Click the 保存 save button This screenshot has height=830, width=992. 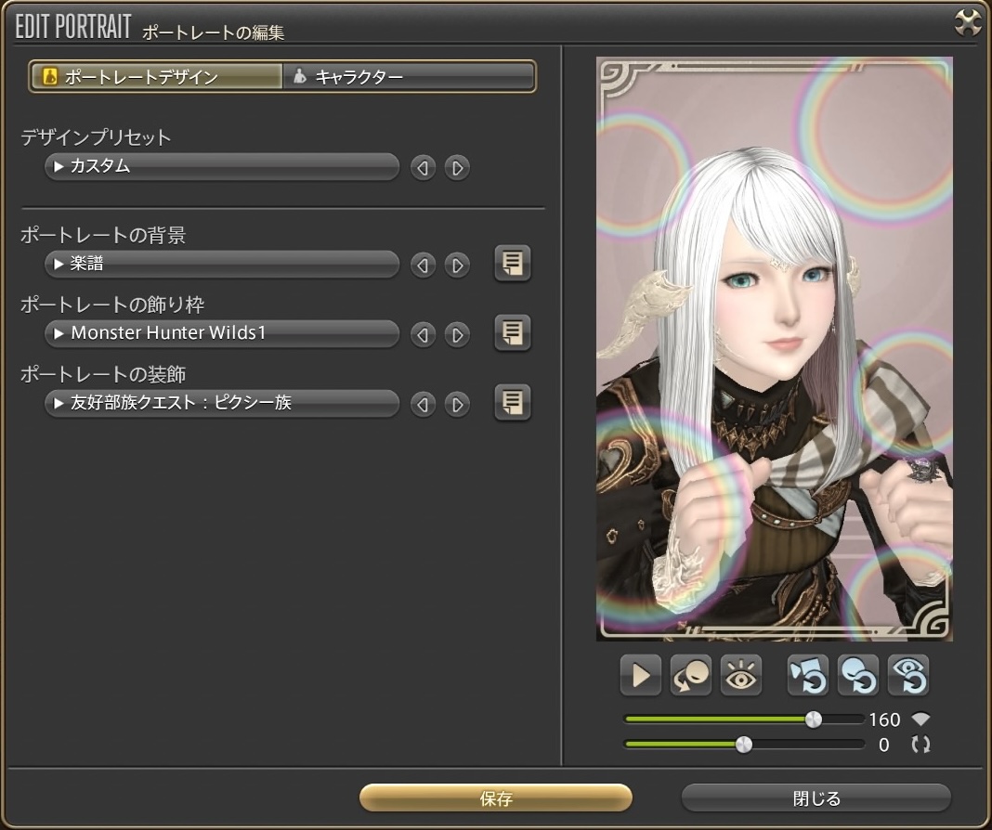(x=496, y=798)
